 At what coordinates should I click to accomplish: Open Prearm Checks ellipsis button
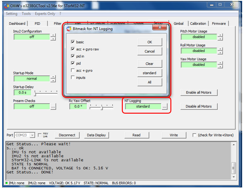[x=53, y=107]
